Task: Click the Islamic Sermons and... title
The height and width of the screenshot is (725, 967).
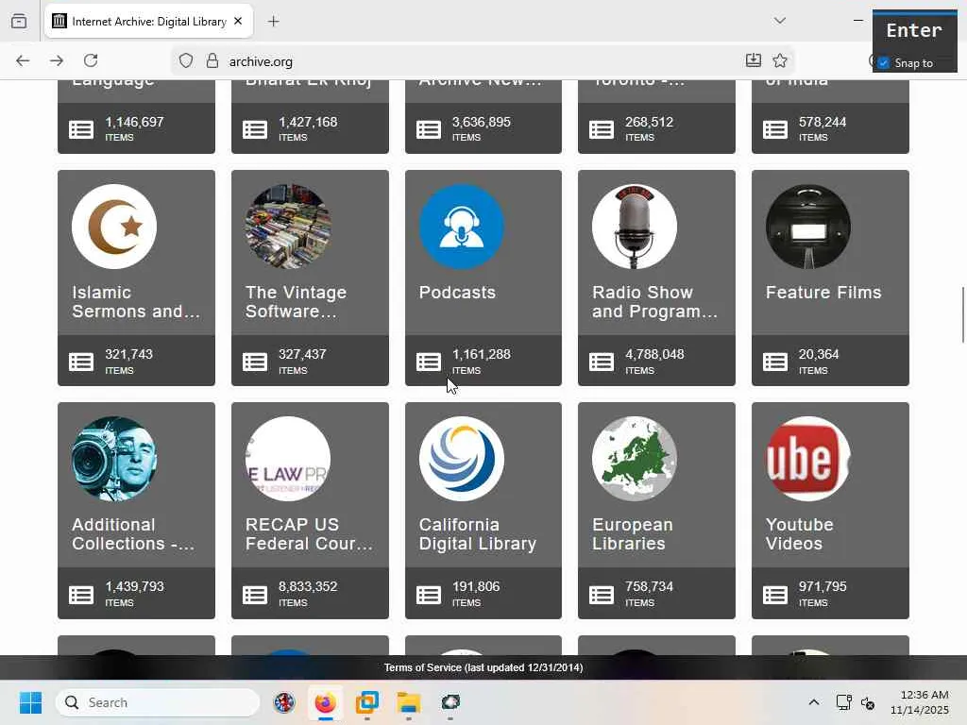Action: click(136, 301)
